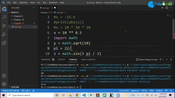Switch to the OUTPUT panel tab
The image size is (175, 98).
point(62,60)
